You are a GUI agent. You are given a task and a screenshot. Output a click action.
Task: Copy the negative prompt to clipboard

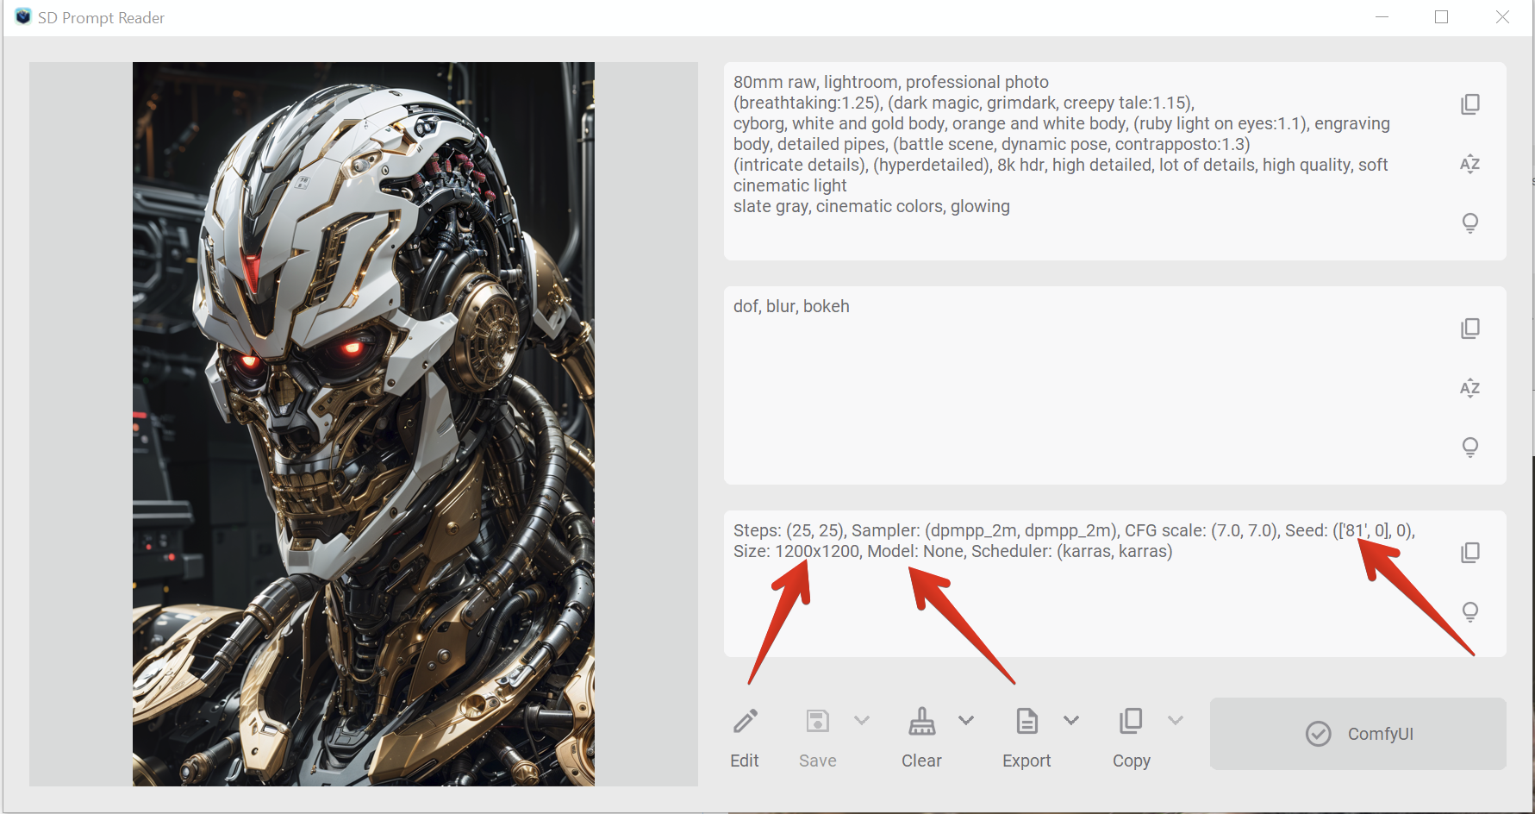click(1470, 328)
